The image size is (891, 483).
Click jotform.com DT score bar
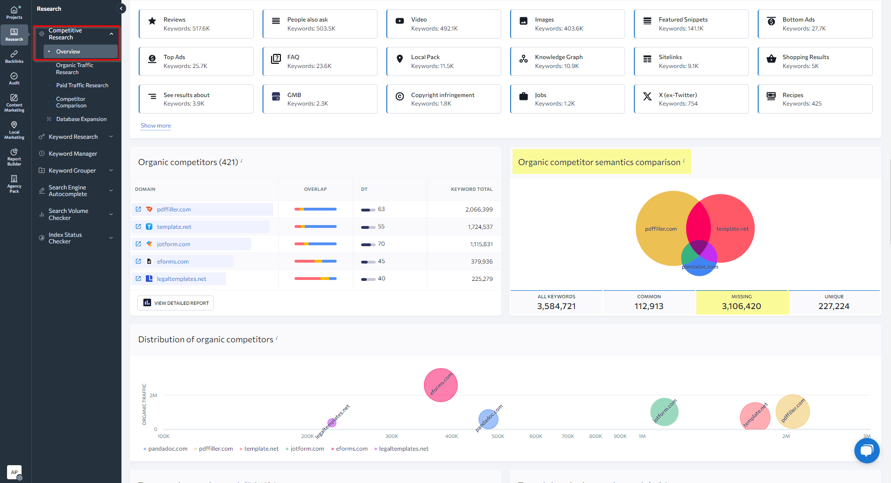tap(368, 244)
